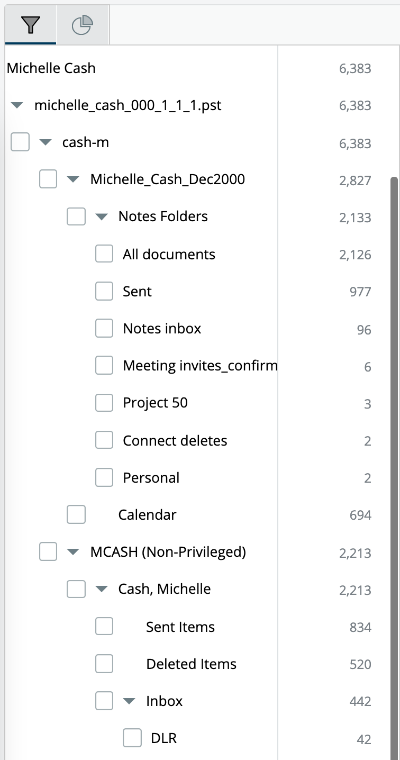This screenshot has height=760, width=400.
Task: Collapse the Inbox folder arrow
Action: (129, 701)
